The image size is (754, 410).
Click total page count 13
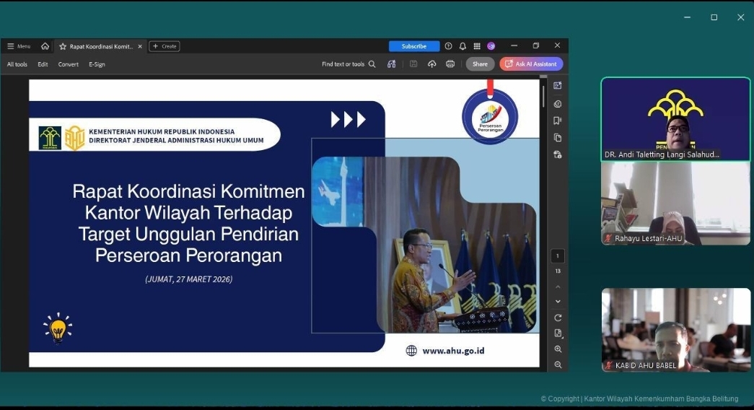(x=558, y=271)
